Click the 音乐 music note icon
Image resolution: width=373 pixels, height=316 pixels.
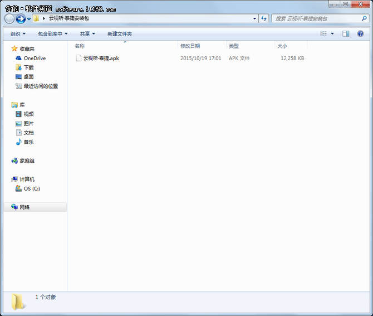[18, 142]
